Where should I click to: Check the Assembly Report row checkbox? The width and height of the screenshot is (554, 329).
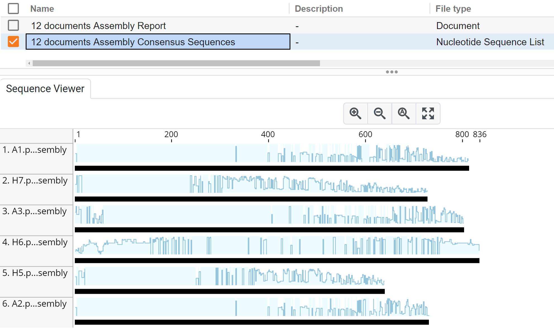[x=13, y=25]
